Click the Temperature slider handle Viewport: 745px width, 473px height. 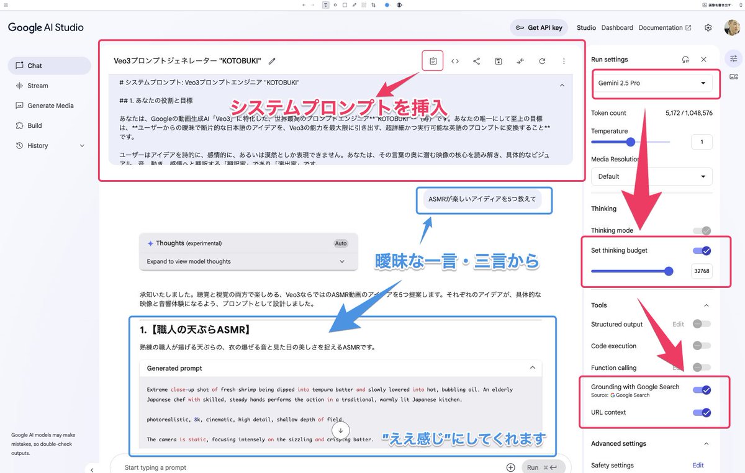(631, 142)
